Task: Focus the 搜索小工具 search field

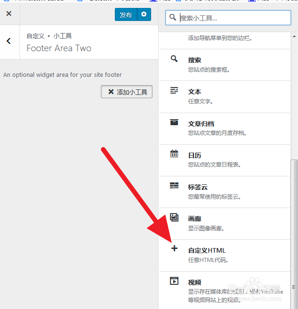Action: [228, 18]
